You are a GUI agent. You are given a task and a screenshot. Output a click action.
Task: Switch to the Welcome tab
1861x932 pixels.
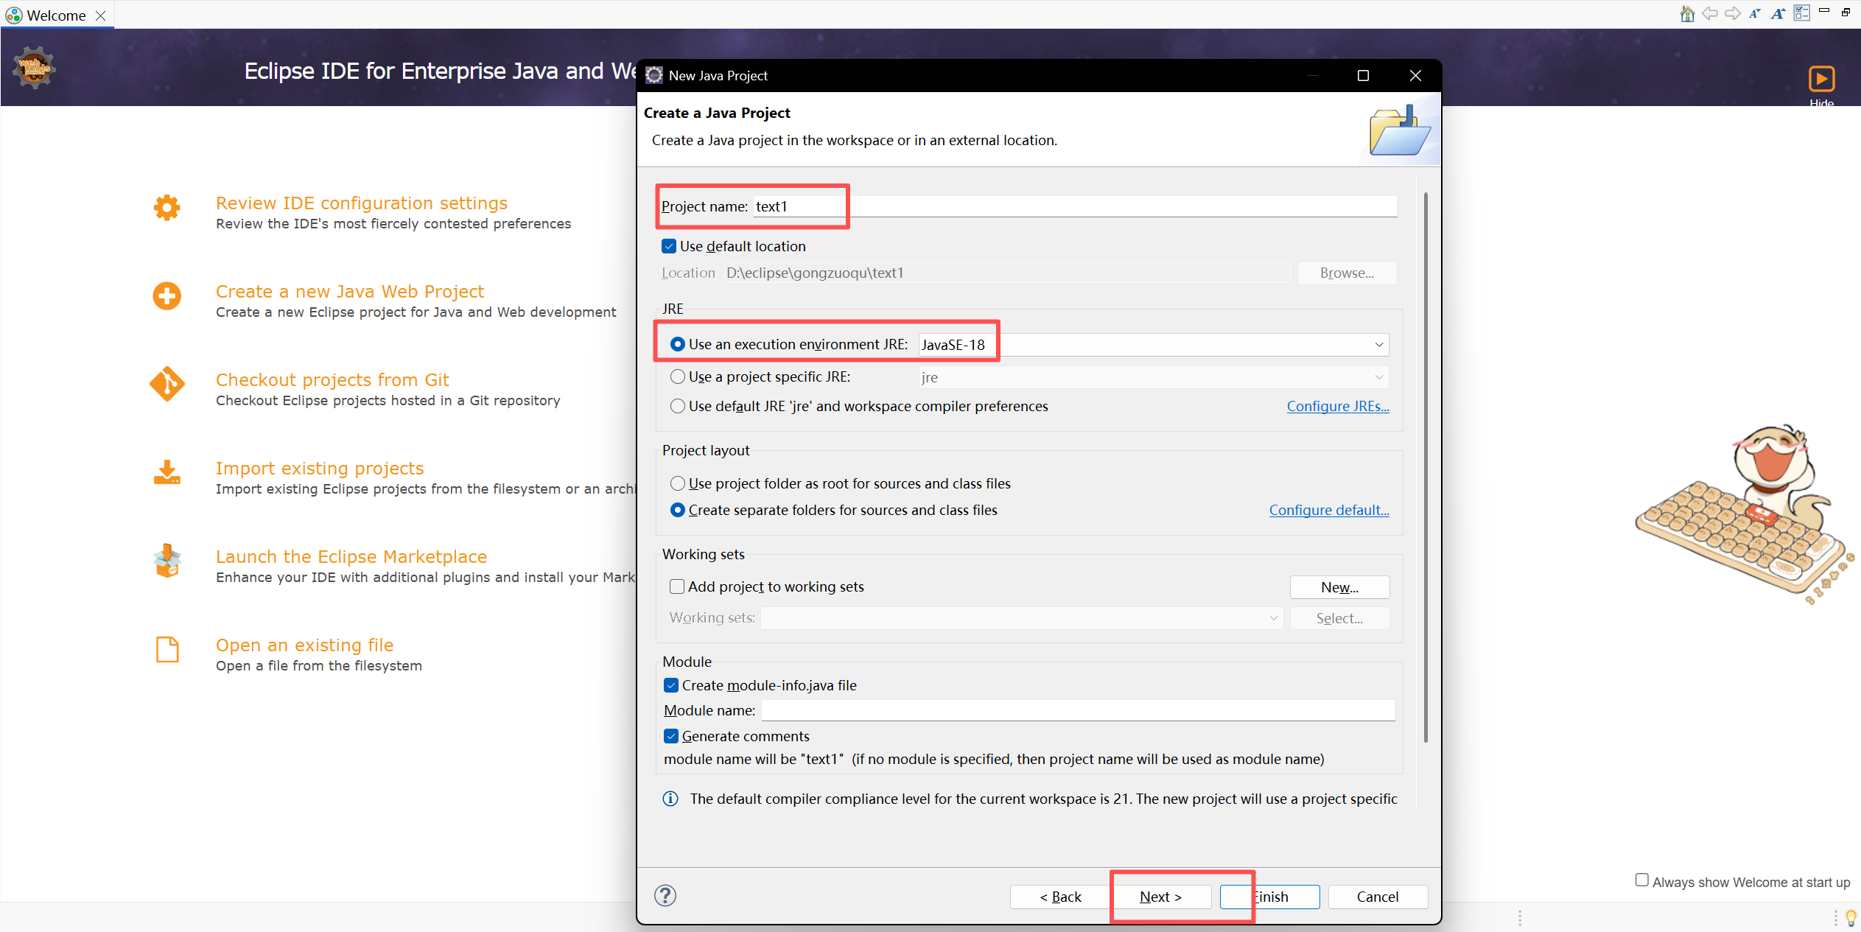pos(56,15)
